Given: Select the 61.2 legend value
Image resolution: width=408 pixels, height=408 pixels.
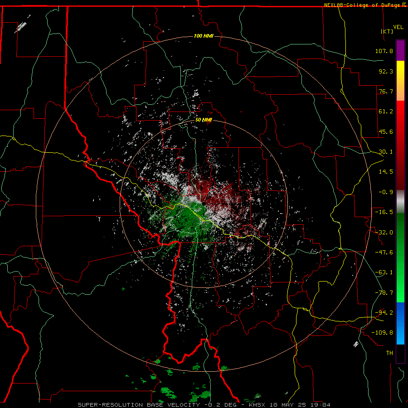Looking at the screenshot, I should pyautogui.click(x=386, y=112).
